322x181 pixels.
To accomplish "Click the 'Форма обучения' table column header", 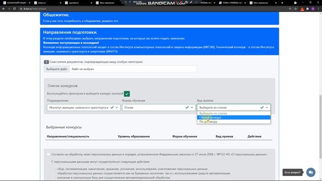I will (x=185, y=136).
